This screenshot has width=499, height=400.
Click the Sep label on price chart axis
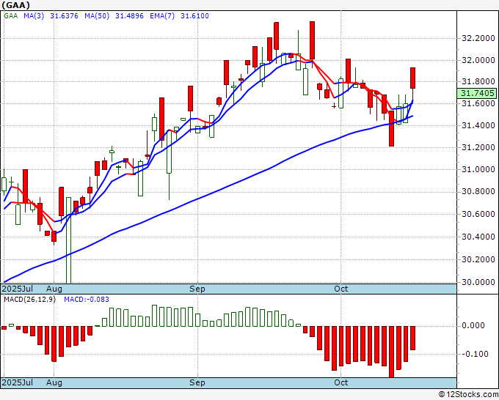click(x=197, y=289)
